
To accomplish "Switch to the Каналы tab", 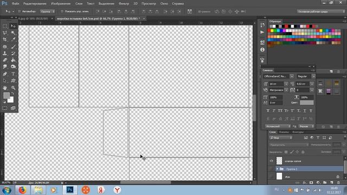I will click(284, 132).
